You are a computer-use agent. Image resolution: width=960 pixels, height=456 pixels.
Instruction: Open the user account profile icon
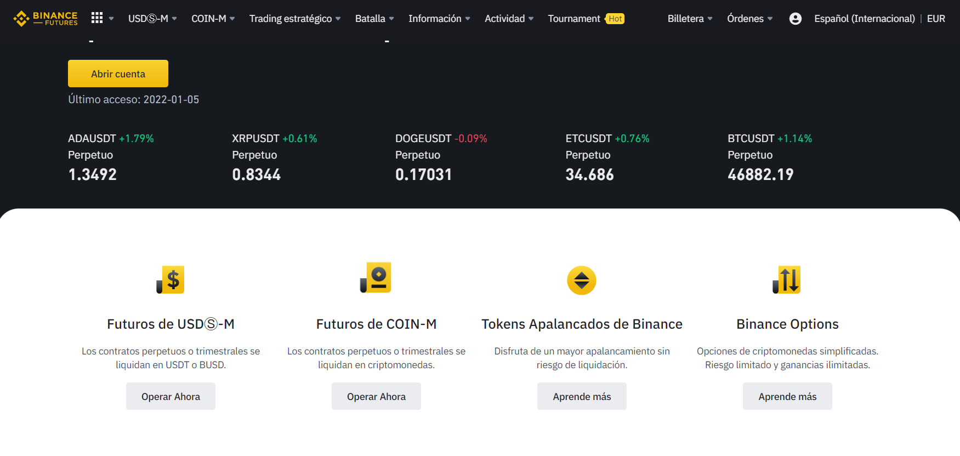[x=795, y=19]
